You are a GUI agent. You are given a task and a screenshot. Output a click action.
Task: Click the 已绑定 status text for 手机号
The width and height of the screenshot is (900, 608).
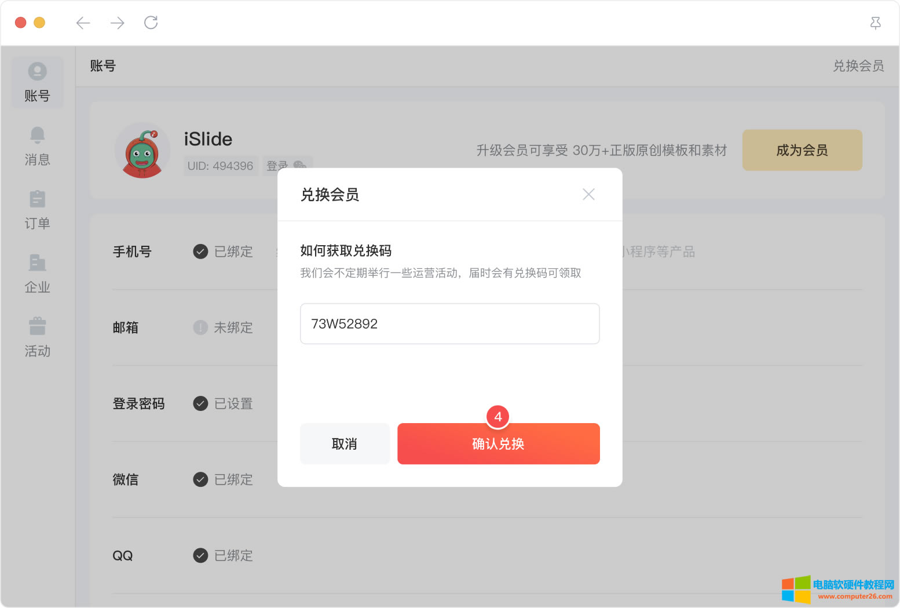233,252
